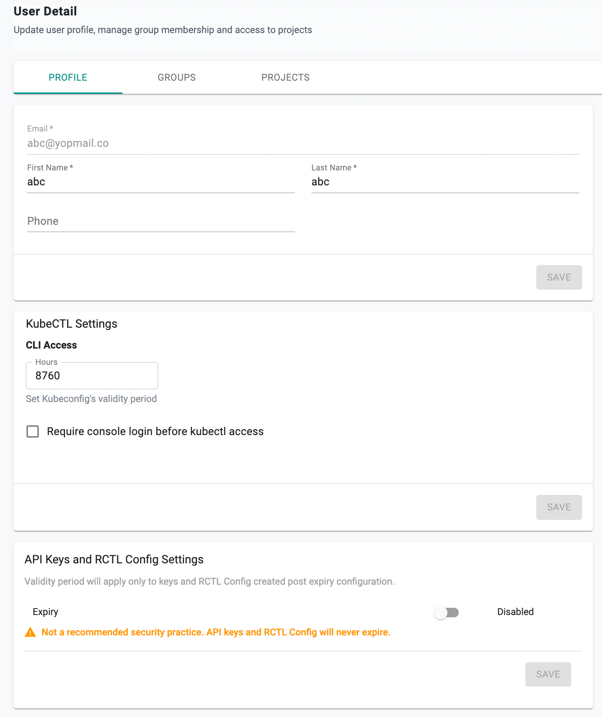Click the 'KubeCTL Settings' heading
The image size is (602, 717).
(72, 324)
